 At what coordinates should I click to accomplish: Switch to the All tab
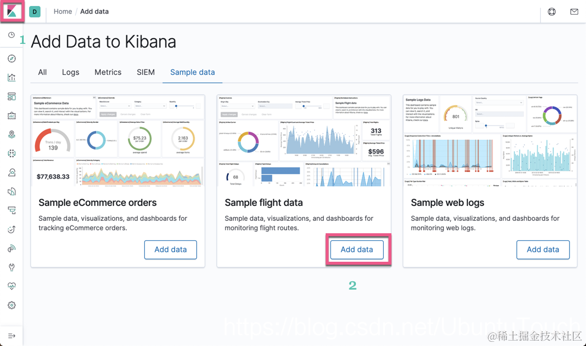(42, 72)
